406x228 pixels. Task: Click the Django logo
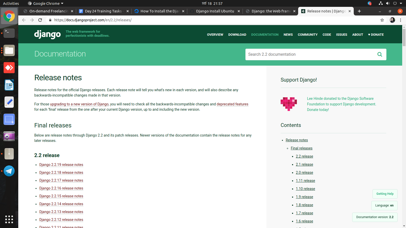[47, 34]
